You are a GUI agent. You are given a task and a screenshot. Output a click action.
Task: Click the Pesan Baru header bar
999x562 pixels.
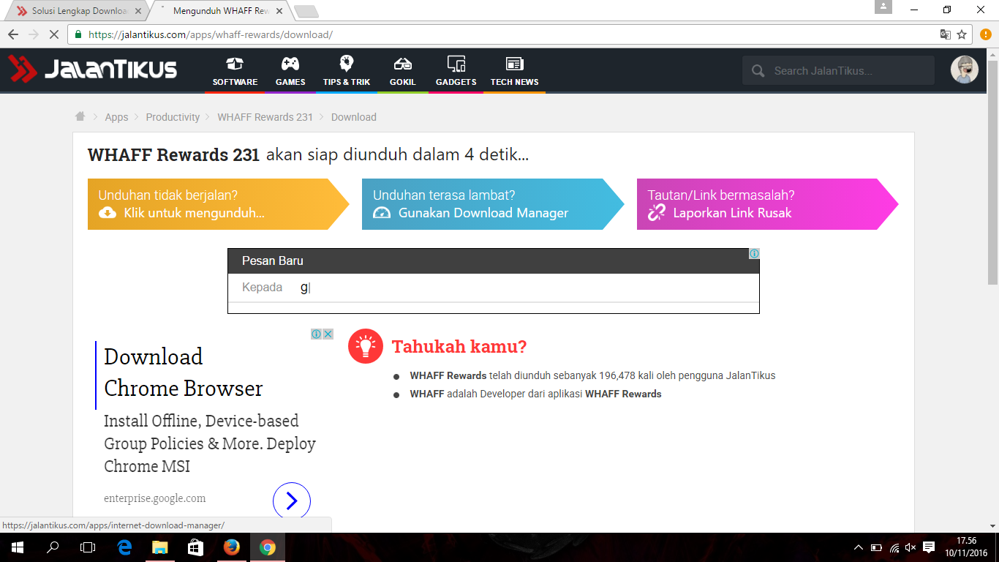pyautogui.click(x=494, y=261)
